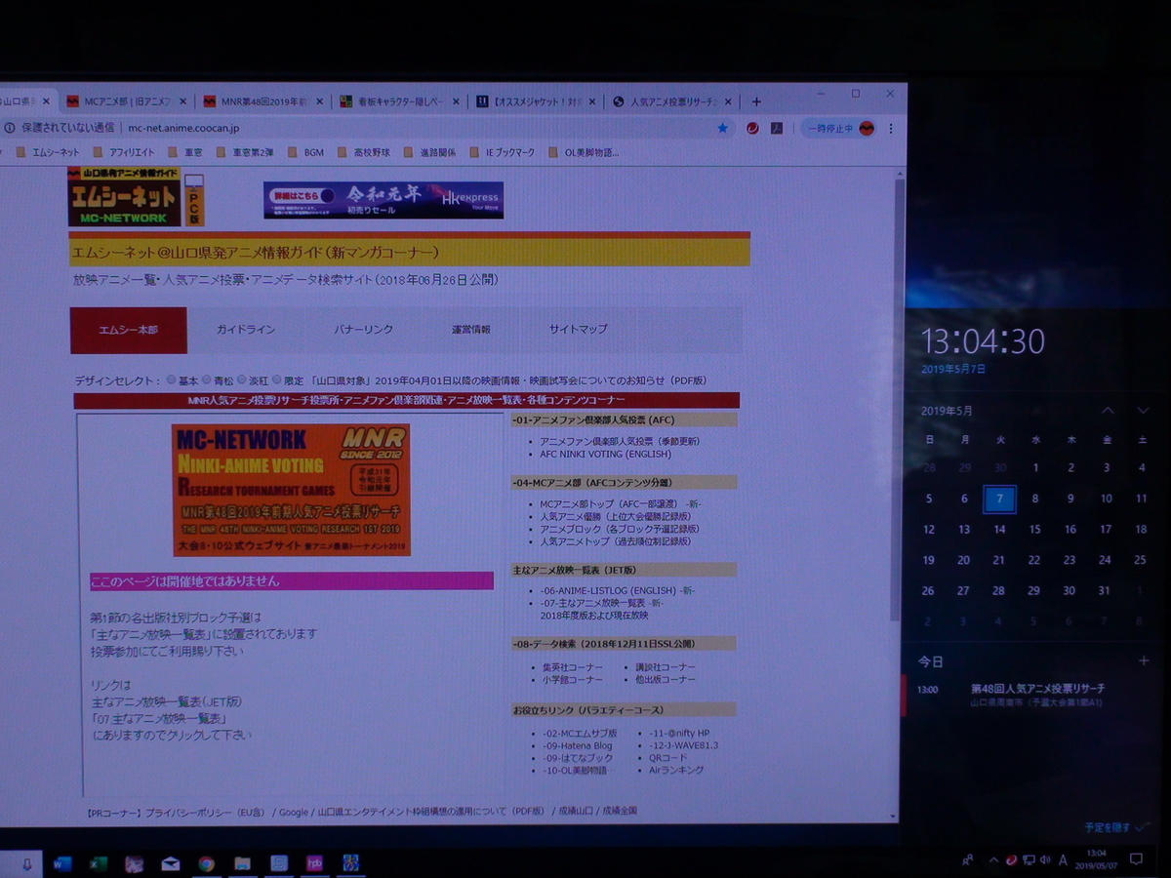The image size is (1171, 878).
Task: Go to previous month in calendar flyout
Action: click(1109, 411)
